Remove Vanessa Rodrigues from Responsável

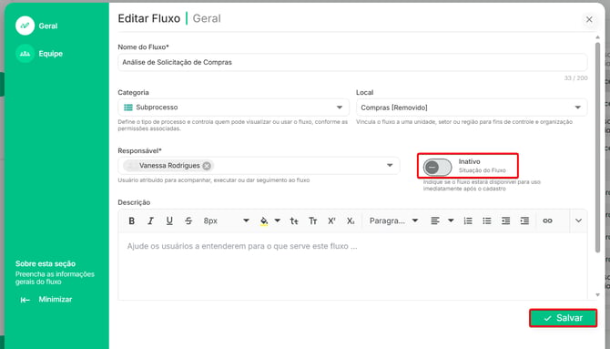(x=207, y=166)
